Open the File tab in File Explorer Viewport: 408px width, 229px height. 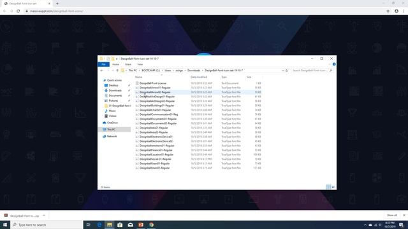(103, 64)
